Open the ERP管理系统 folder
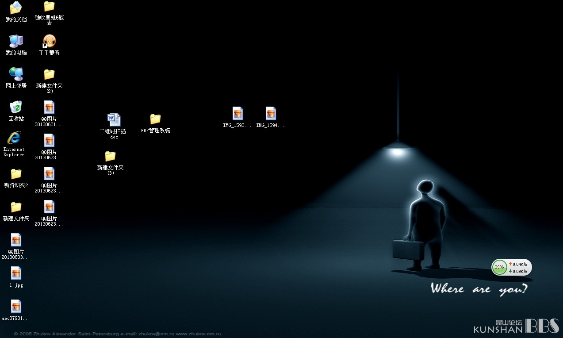Image resolution: width=563 pixels, height=338 pixels. tap(155, 119)
